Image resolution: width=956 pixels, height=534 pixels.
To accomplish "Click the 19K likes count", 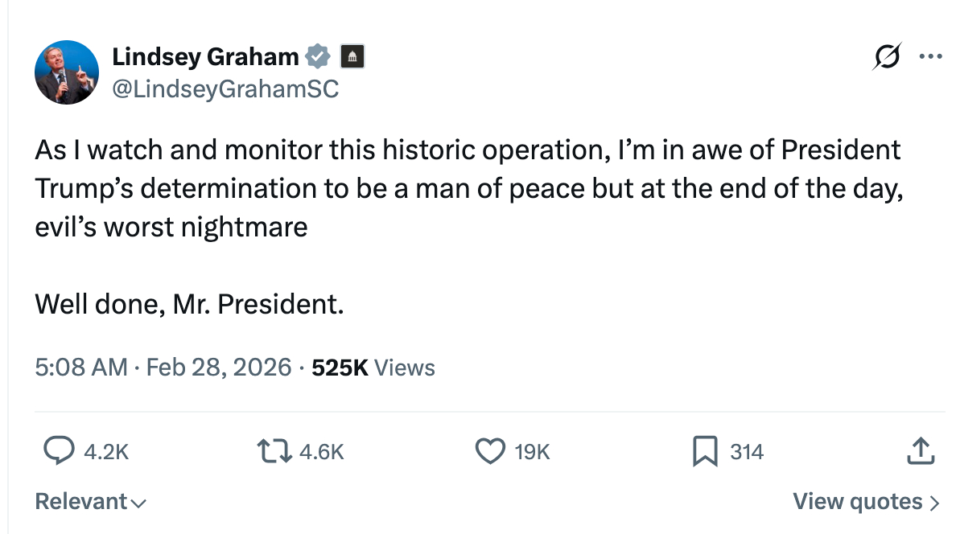I will [x=532, y=453].
